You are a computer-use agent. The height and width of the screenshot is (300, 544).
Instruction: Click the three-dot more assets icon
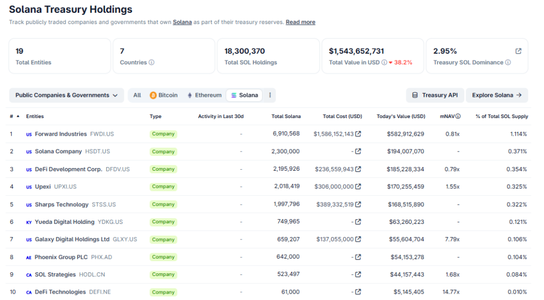(270, 95)
